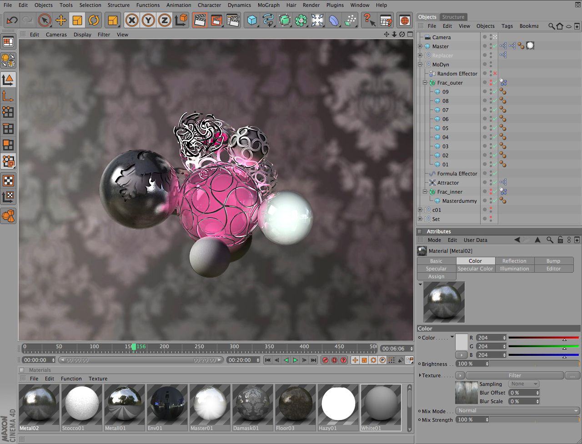Jump to the end of the animation

pos(313,360)
